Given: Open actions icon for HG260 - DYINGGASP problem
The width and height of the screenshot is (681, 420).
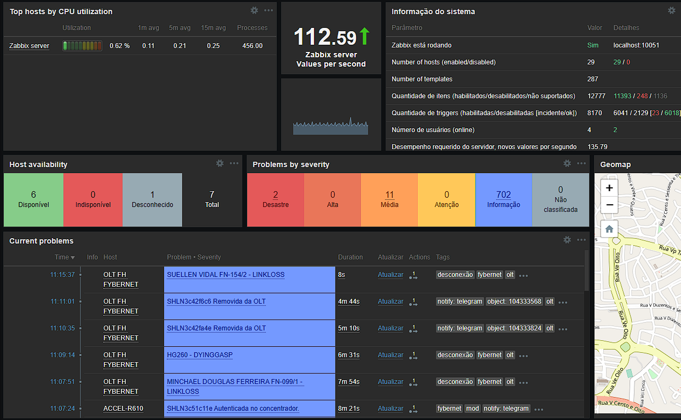Looking at the screenshot, I should 413,356.
